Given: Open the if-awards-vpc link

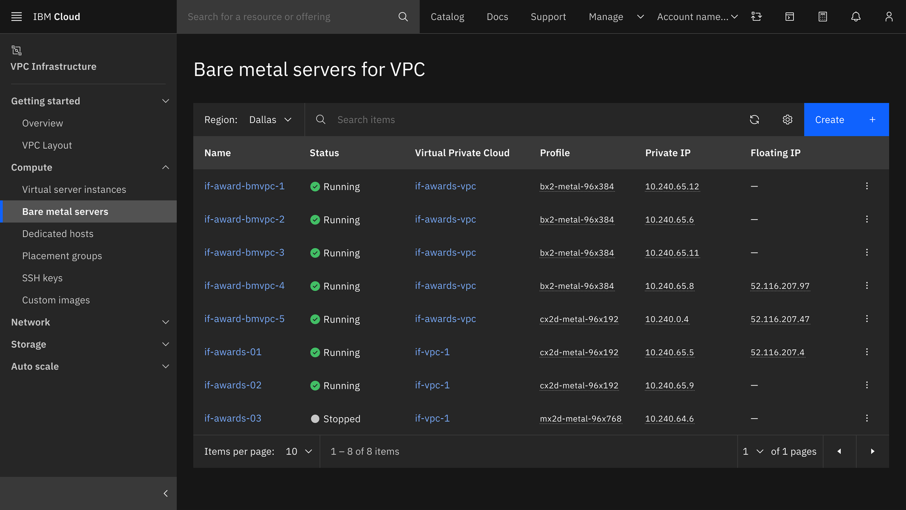Looking at the screenshot, I should (x=445, y=186).
